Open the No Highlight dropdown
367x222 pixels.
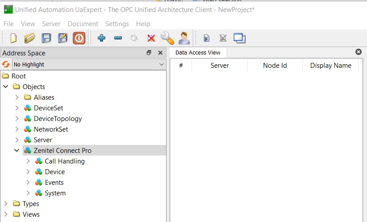point(89,64)
